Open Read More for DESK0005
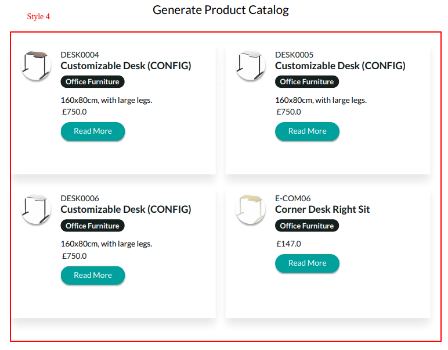The height and width of the screenshot is (350, 448). point(307,131)
